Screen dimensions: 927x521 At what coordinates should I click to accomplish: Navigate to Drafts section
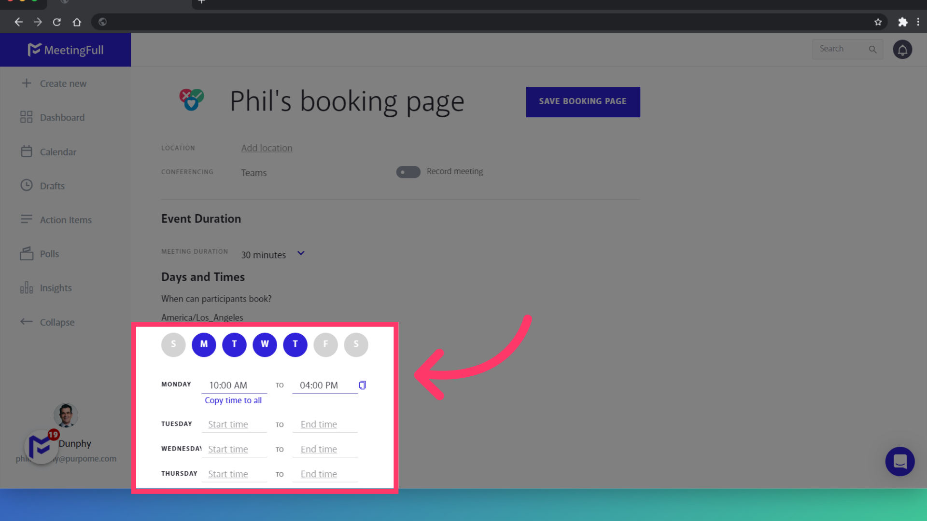(x=52, y=185)
